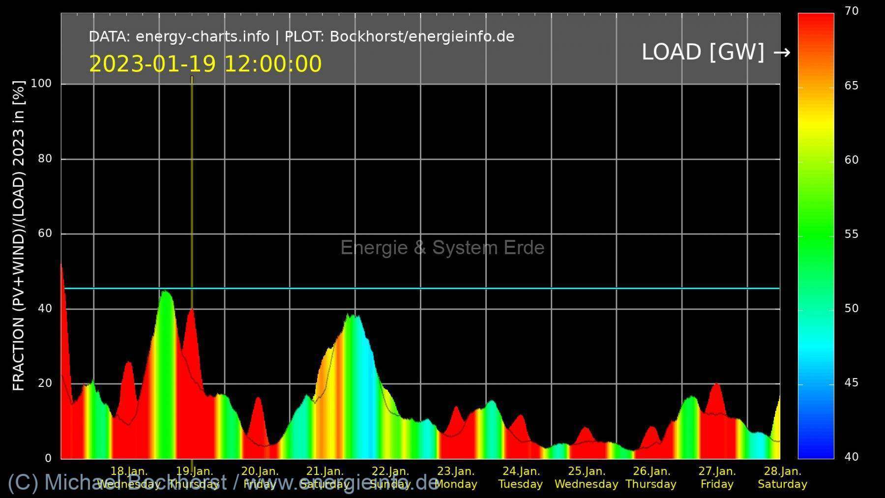885x498 pixels.
Task: Click the LOAD [GW] colorbar title
Action: [x=703, y=52]
